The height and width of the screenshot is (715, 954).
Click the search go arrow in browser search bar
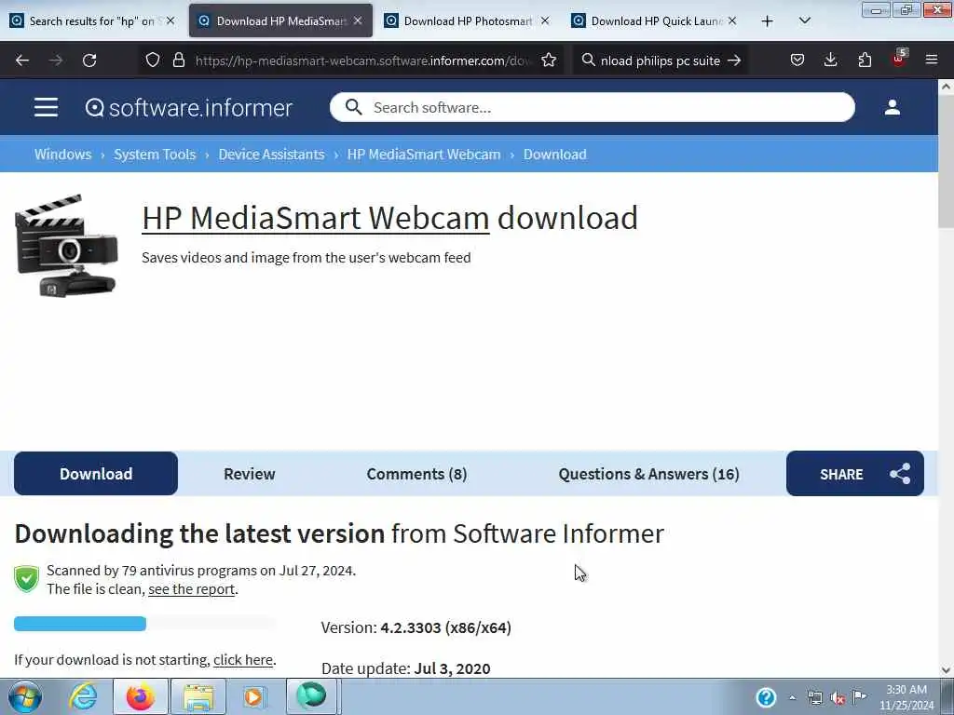tap(734, 61)
